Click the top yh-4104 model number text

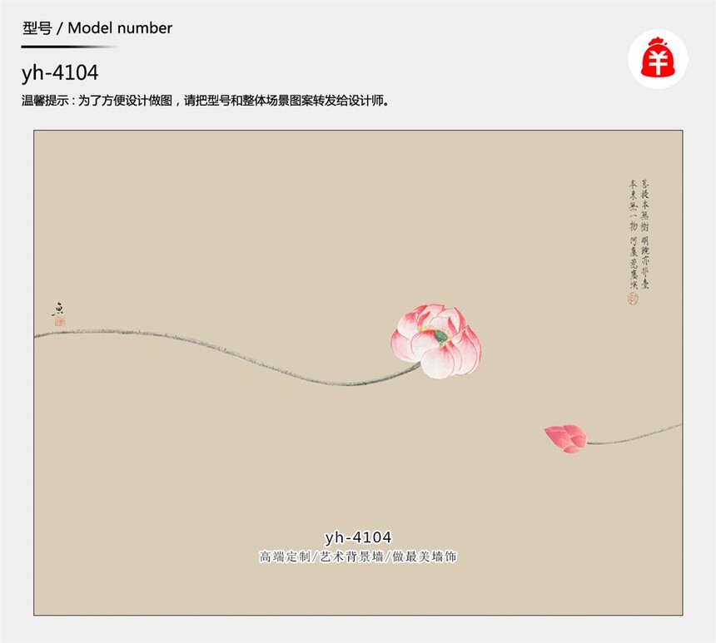60,72
